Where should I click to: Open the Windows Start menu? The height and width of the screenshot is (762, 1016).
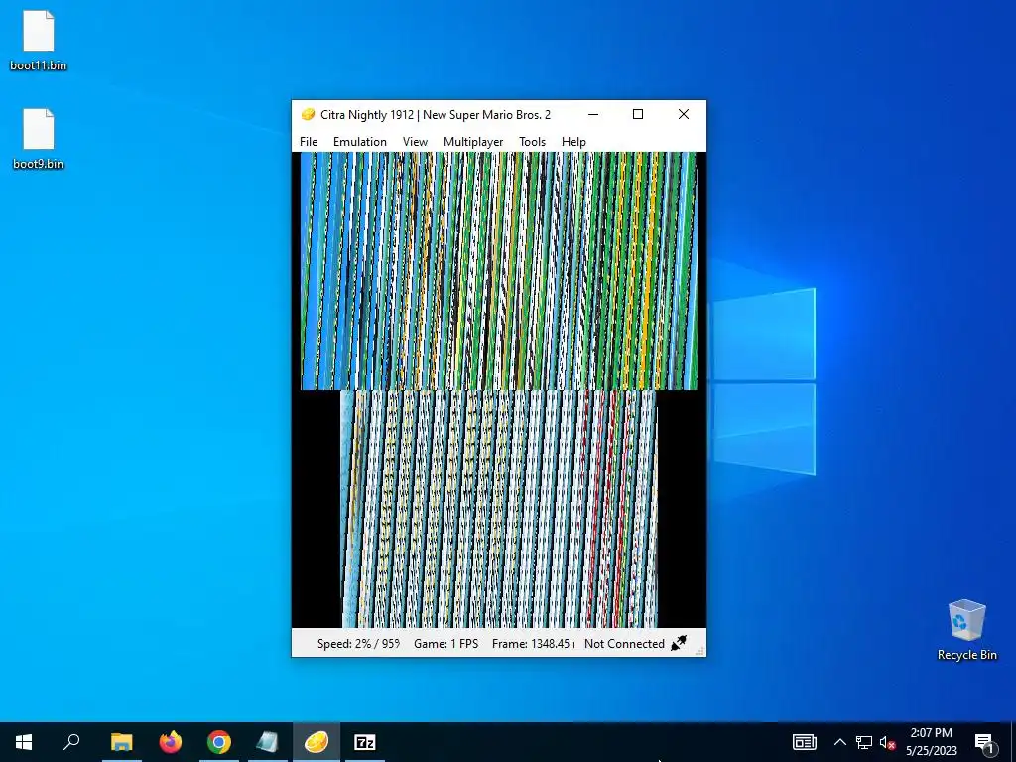point(24,742)
